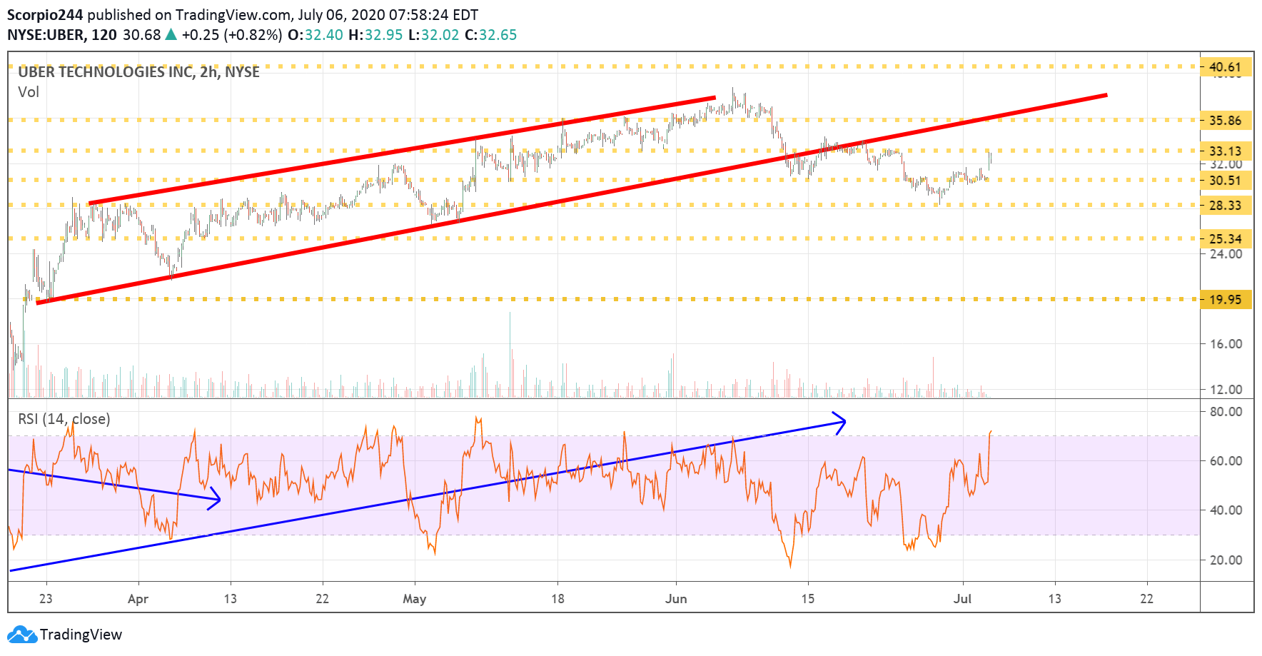Image resolution: width=1262 pixels, height=656 pixels.
Task: Click the May label on time axis
Action: [415, 599]
